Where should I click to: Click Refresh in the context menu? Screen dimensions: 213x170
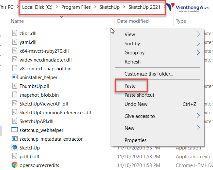click(x=157, y=62)
